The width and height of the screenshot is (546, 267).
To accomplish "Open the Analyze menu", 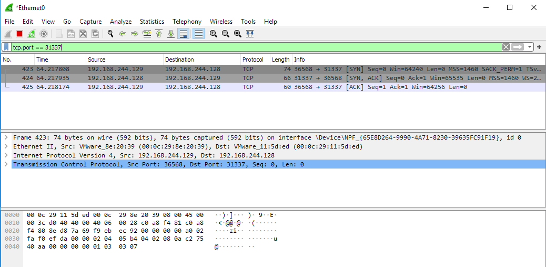I will click(120, 22).
